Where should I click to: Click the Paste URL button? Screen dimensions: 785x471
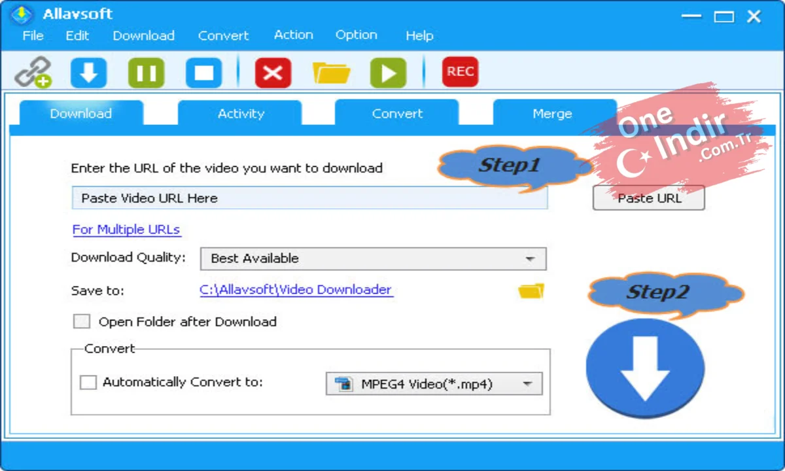[649, 198]
